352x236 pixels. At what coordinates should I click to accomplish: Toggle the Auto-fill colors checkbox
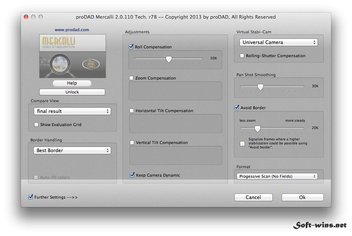[36, 177]
